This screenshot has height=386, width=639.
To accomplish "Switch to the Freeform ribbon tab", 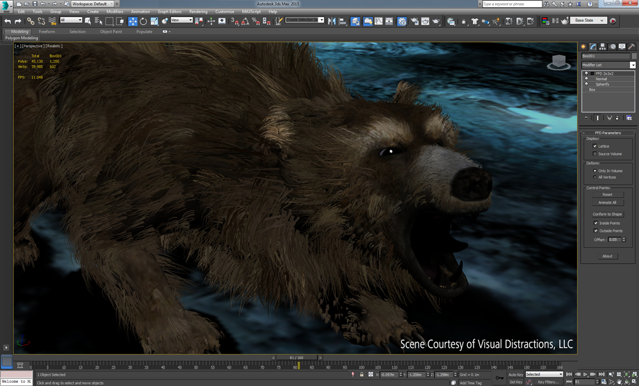I will 47,31.
